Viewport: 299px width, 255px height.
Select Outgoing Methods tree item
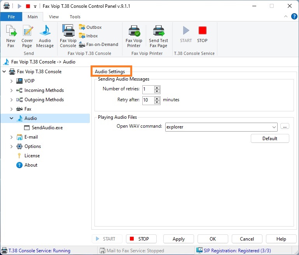coord(44,100)
